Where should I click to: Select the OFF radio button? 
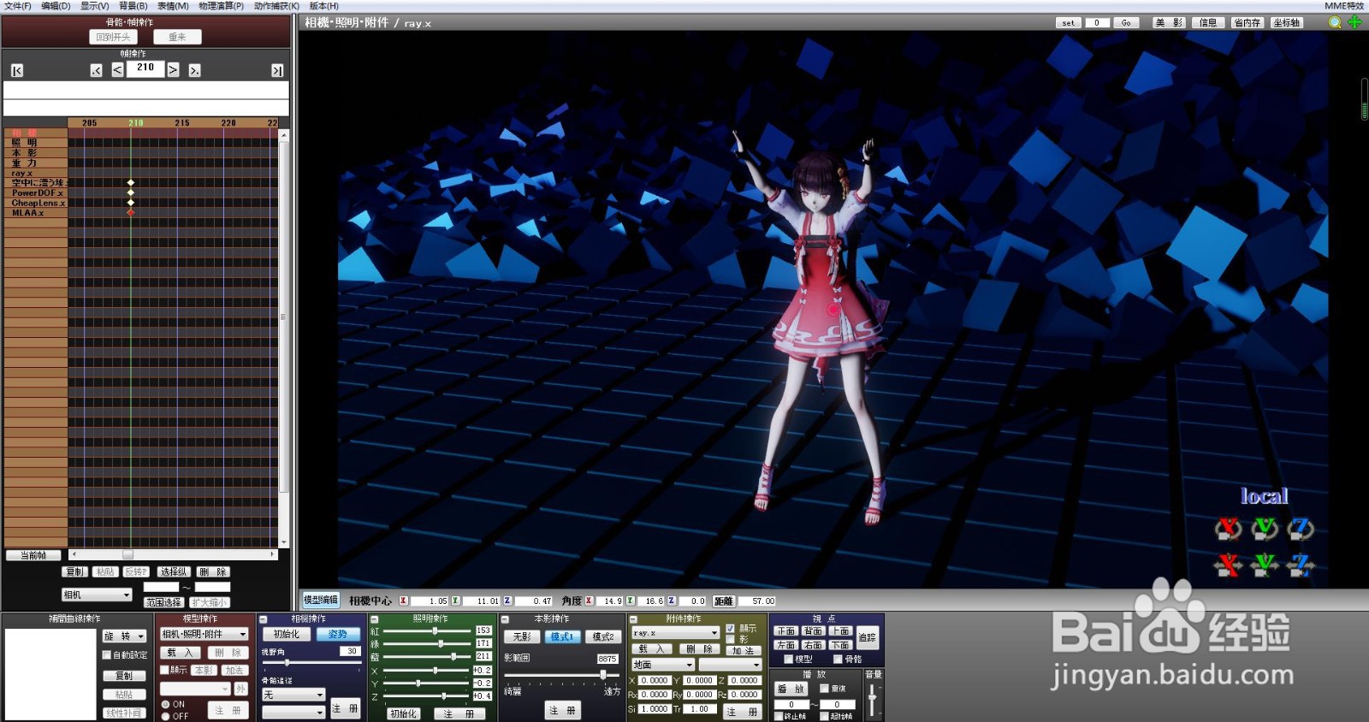coord(166,716)
